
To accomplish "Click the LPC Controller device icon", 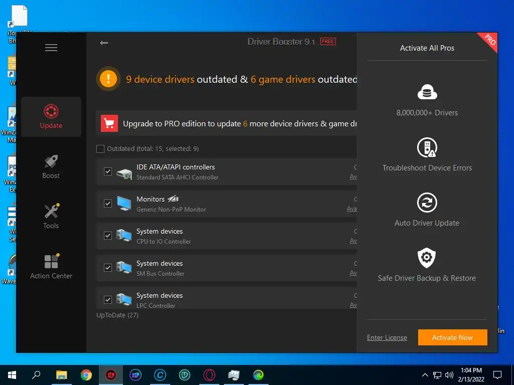I will tap(124, 300).
